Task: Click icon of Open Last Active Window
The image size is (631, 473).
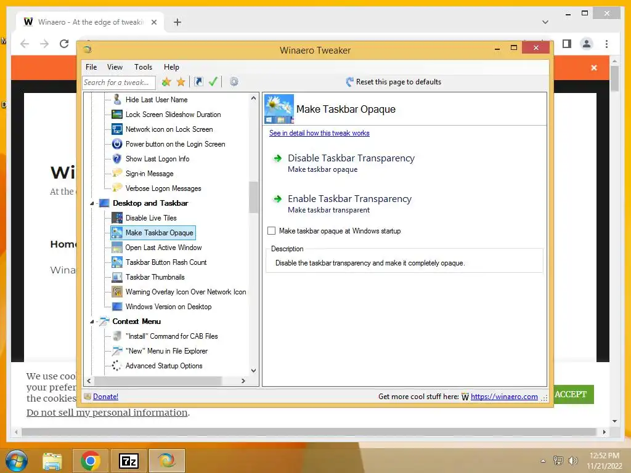Action: 117,248
